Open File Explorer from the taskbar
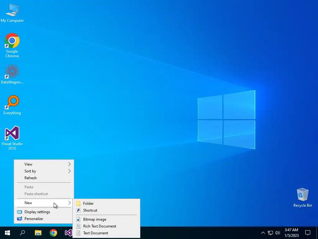Image resolution: width=318 pixels, height=239 pixels. tap(38, 233)
